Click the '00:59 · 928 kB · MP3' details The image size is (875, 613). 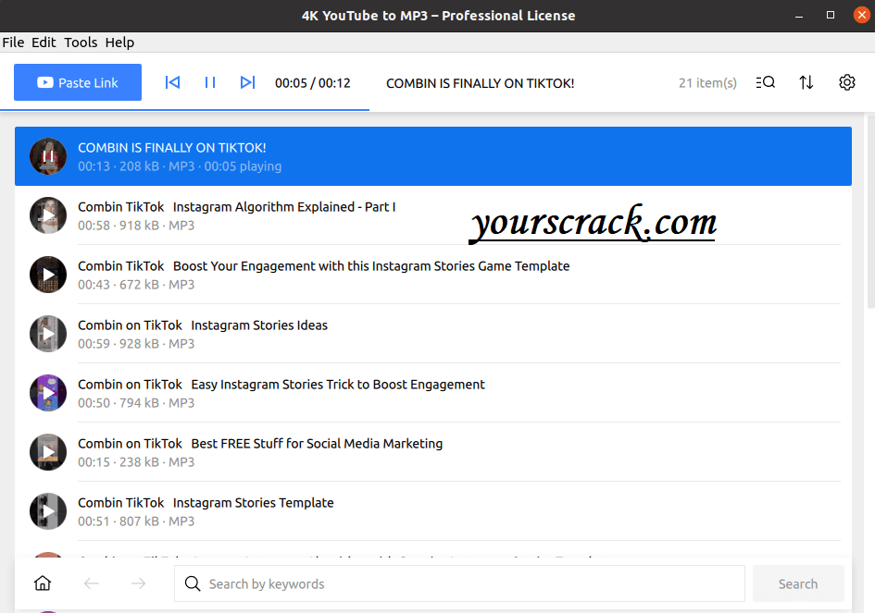[136, 343]
